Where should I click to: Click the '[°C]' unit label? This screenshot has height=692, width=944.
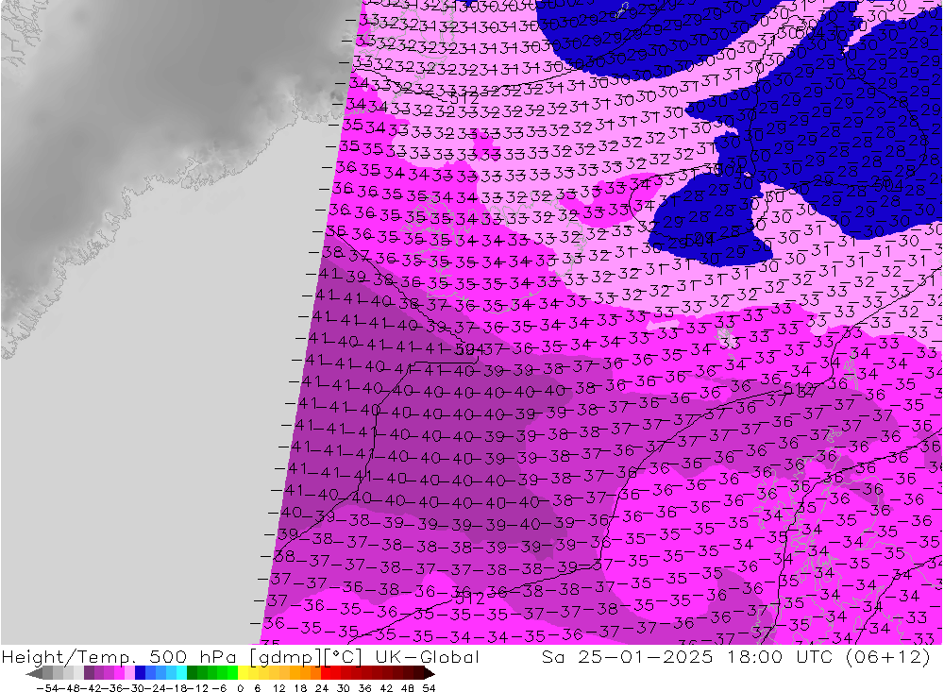point(343,656)
